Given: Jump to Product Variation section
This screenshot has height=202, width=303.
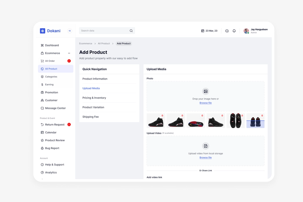Looking at the screenshot, I should point(93,107).
